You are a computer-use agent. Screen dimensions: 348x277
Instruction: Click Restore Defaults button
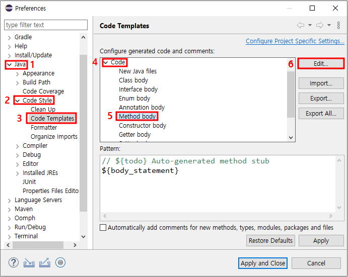pos(270,240)
